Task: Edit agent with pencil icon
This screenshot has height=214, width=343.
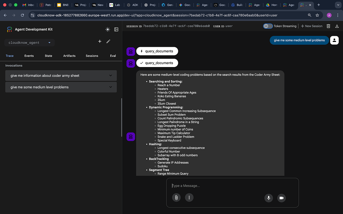Action: point(108,41)
